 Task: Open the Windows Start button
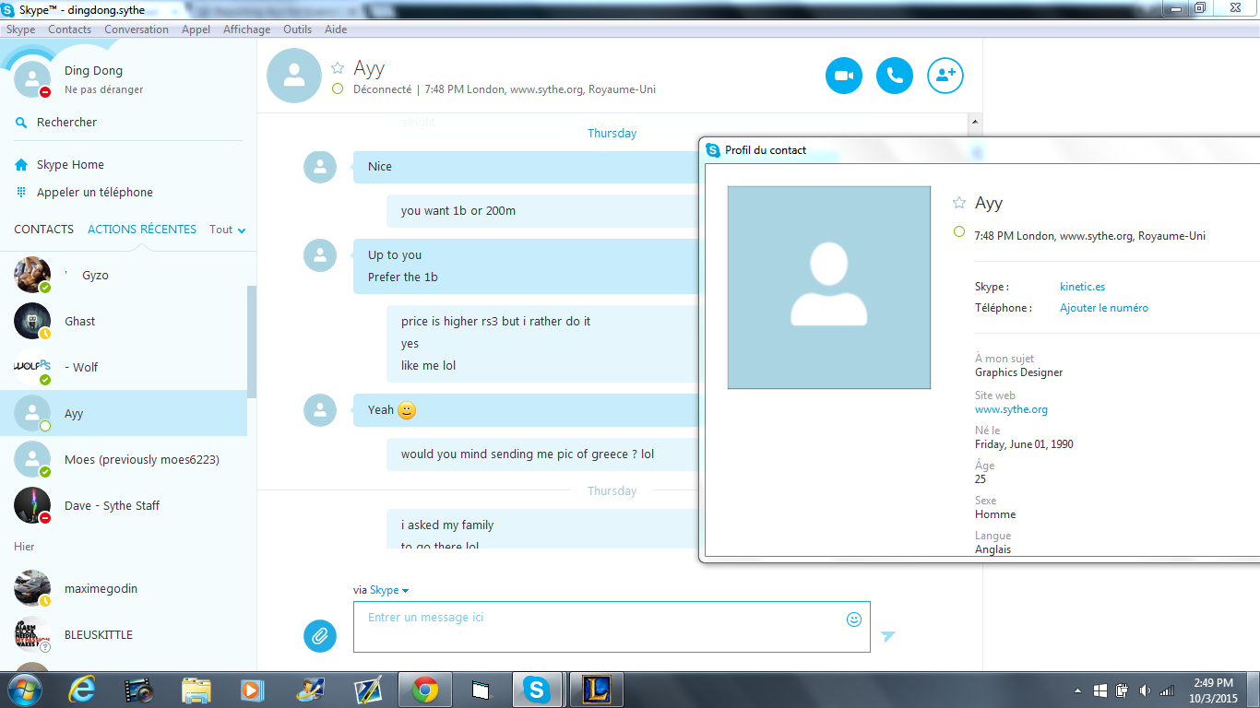pyautogui.click(x=24, y=690)
